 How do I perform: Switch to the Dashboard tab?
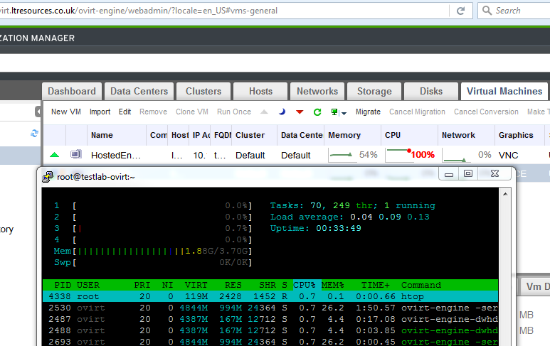[x=72, y=91]
